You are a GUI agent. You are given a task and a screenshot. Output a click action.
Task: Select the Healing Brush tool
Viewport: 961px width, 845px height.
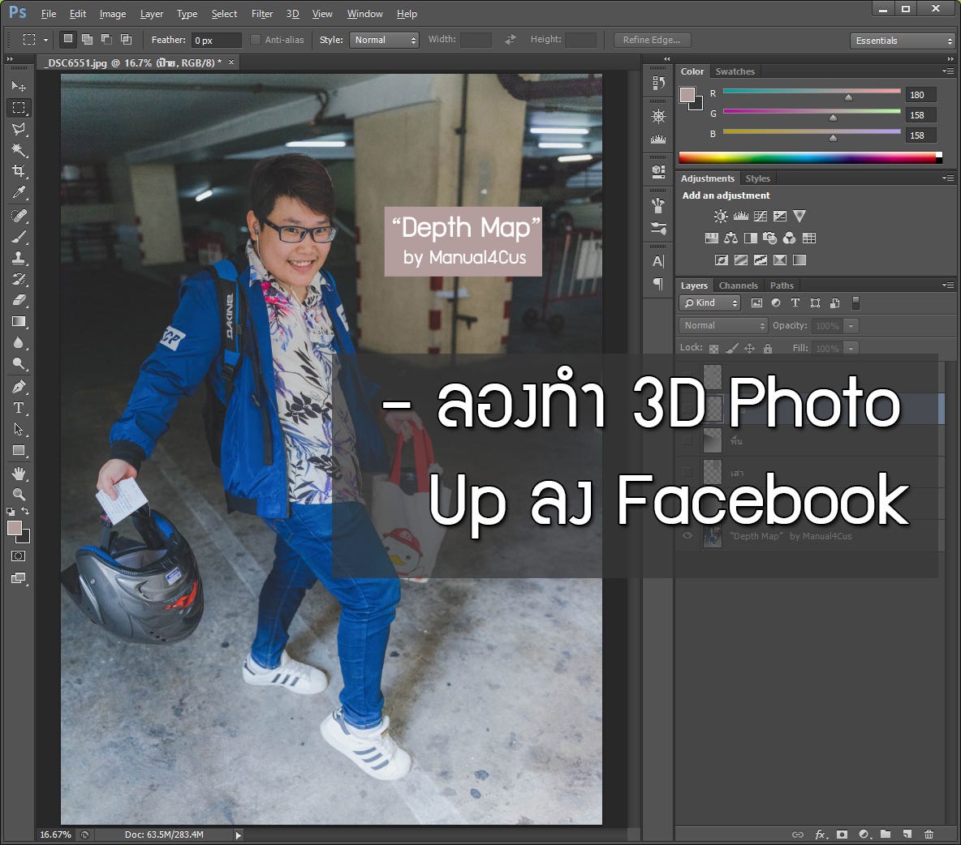tap(19, 216)
